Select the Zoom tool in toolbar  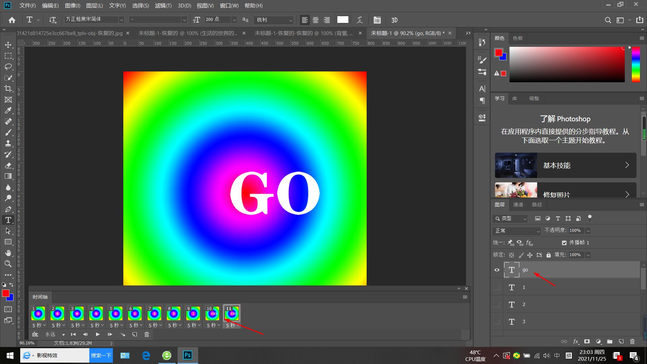point(8,264)
